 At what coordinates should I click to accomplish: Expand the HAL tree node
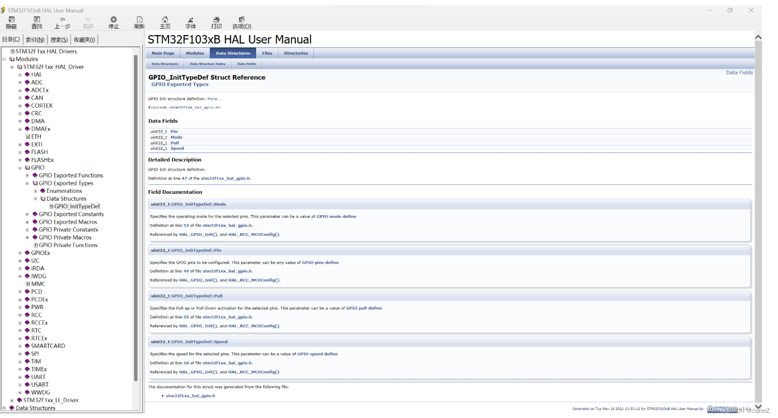[20, 75]
